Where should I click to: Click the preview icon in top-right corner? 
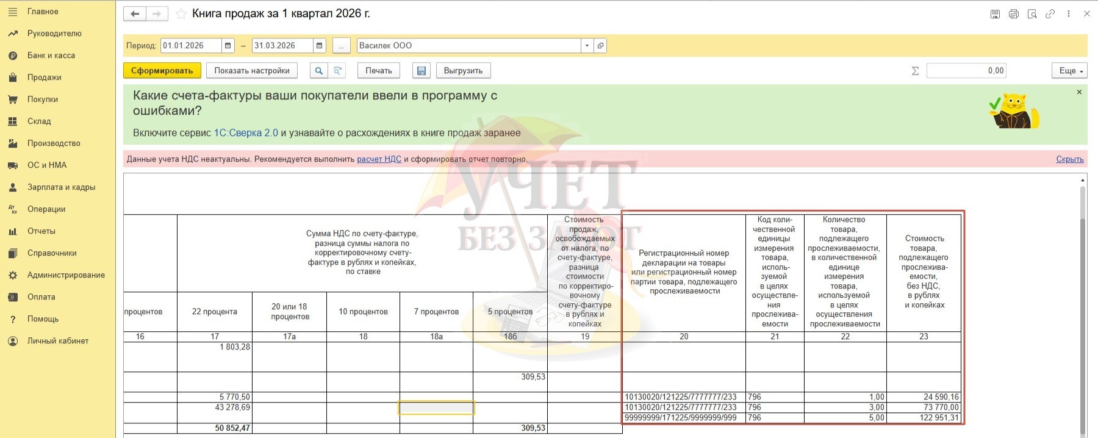coord(1032,14)
